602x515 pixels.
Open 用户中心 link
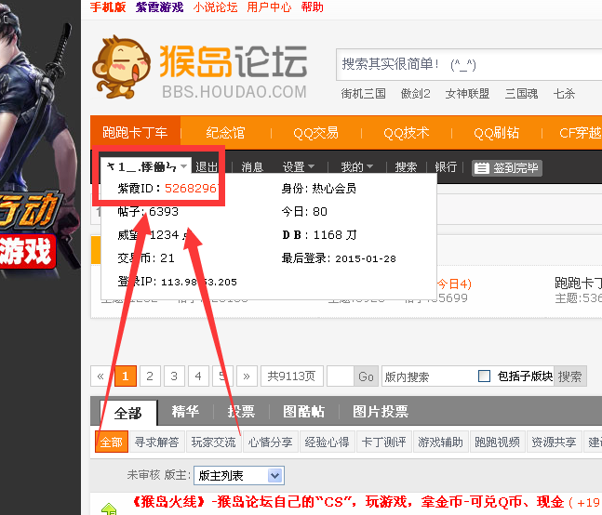click(x=269, y=7)
